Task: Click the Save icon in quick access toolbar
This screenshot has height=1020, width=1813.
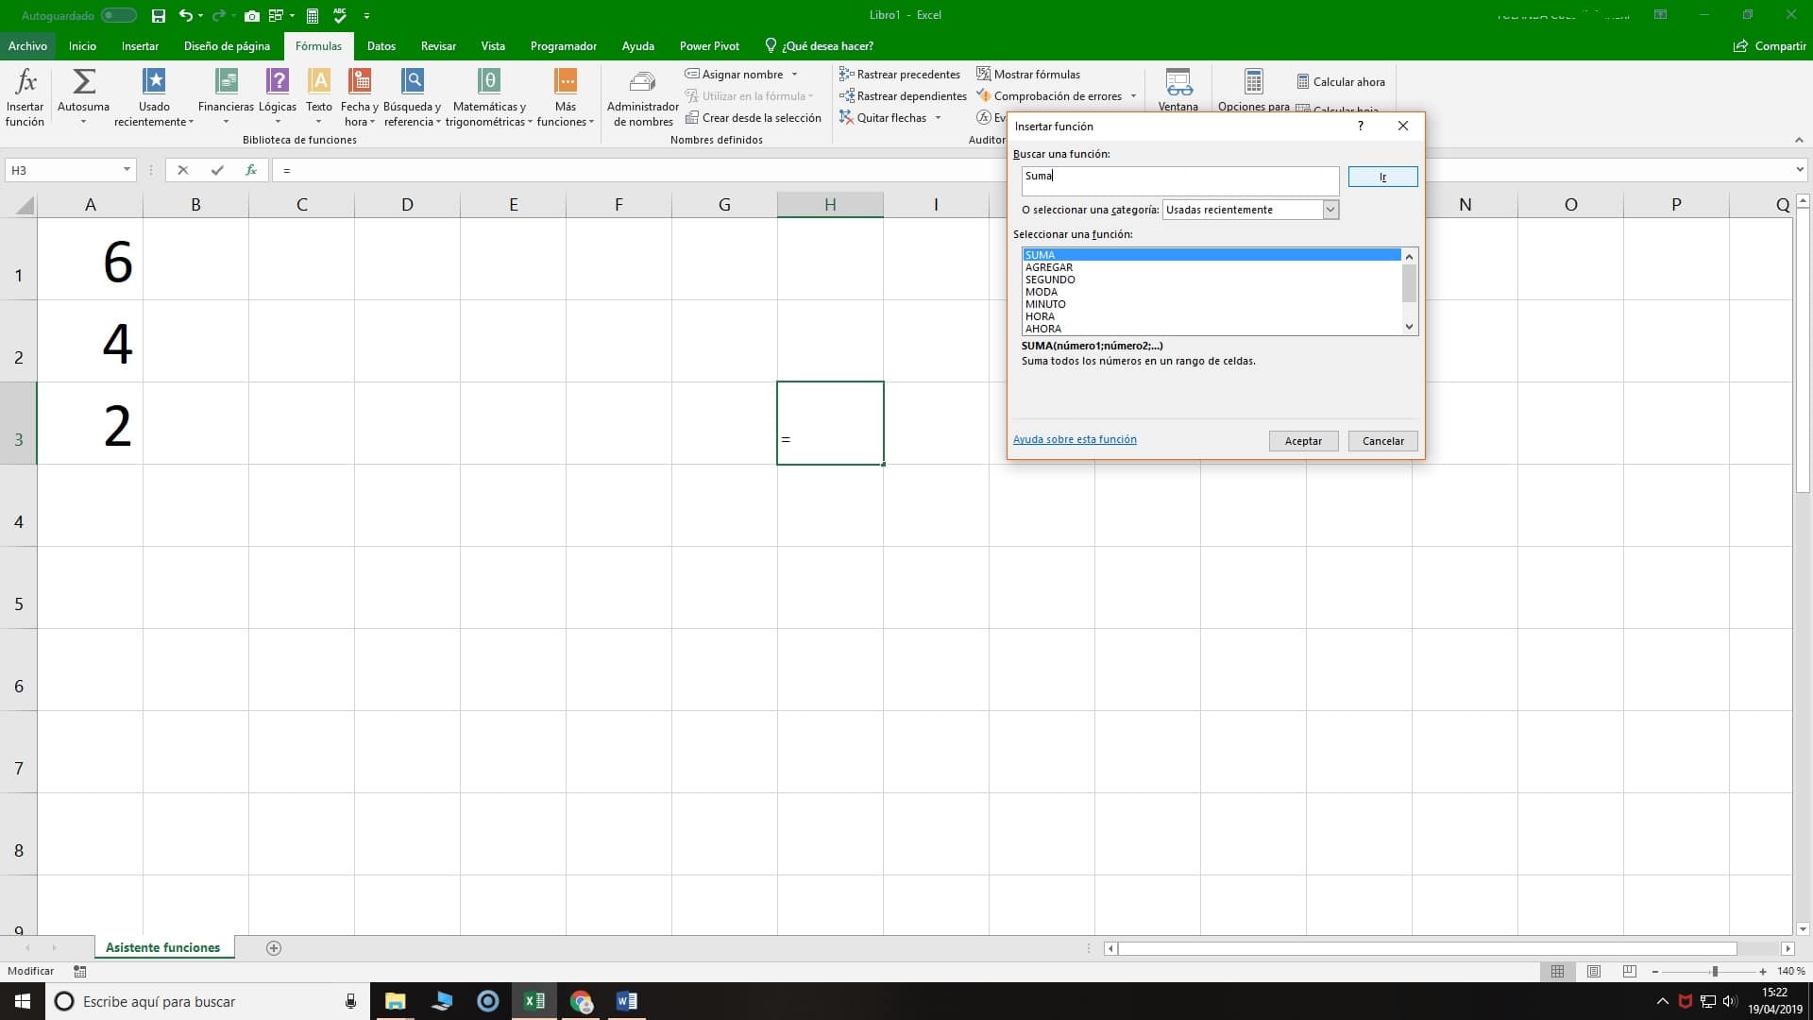Action: click(159, 16)
